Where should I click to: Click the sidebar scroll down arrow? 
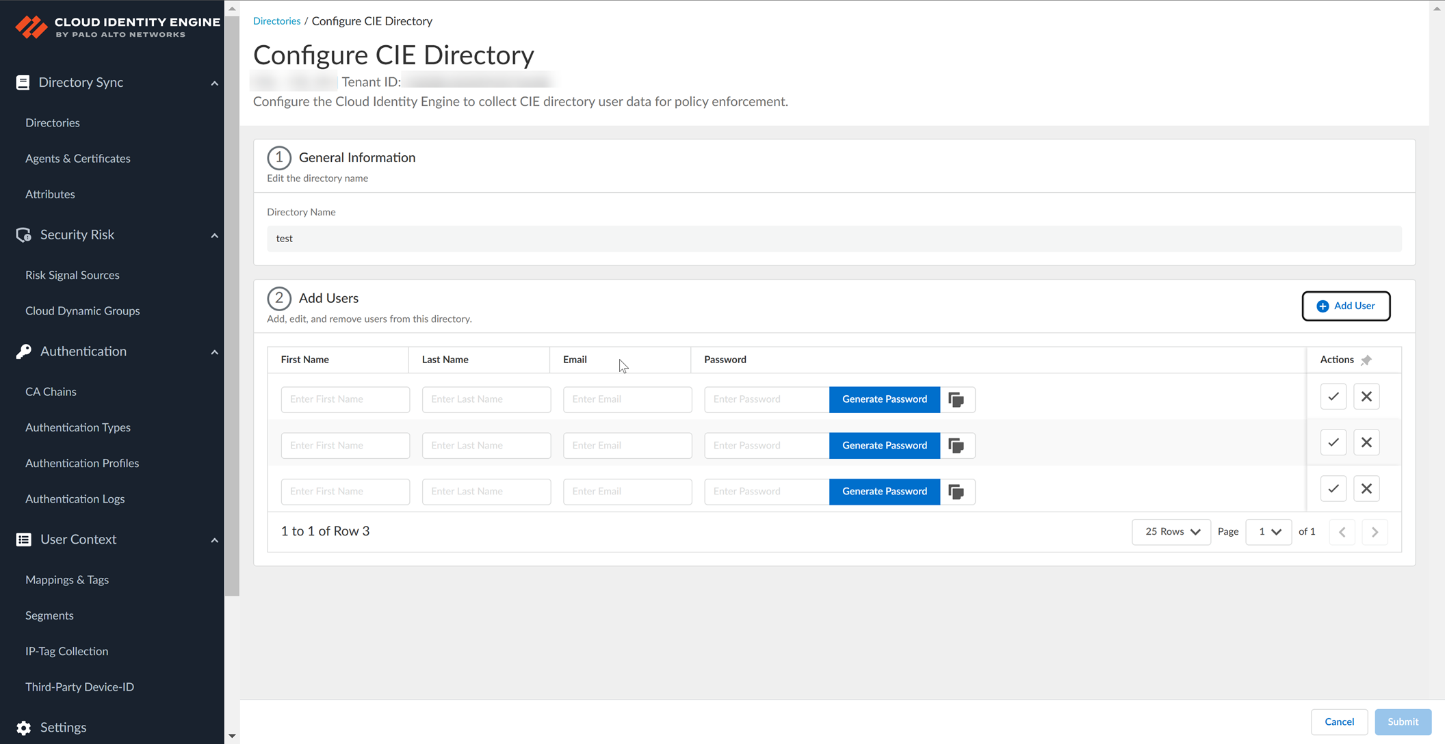pos(232,736)
